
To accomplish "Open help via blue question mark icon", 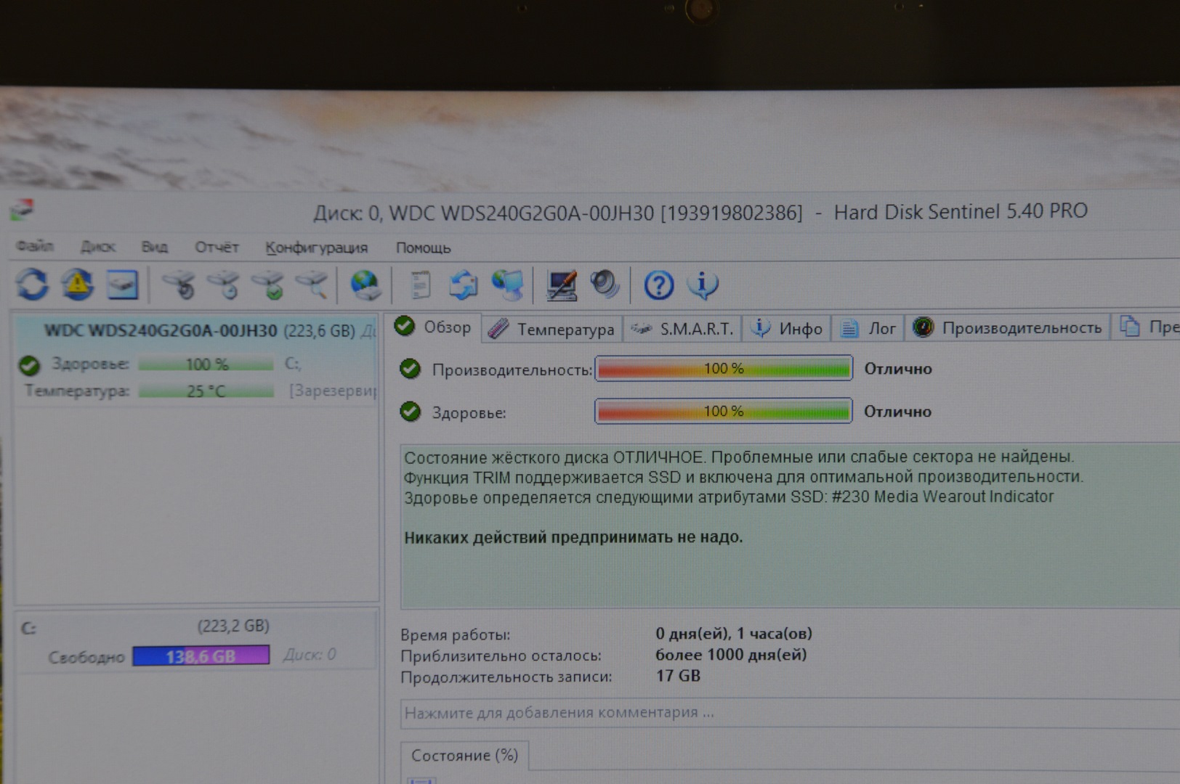I will [x=658, y=285].
